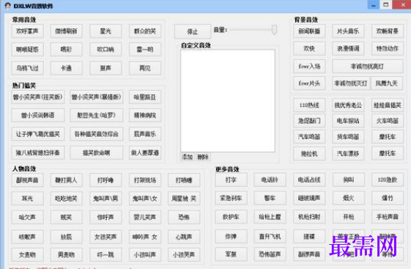
Task: Play 曾小贤笑声(狂笑版) laugh
Action: (38, 97)
